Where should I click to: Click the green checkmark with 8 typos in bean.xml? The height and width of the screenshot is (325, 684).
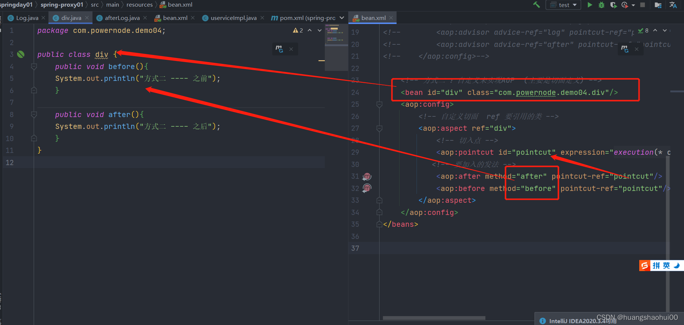click(643, 31)
